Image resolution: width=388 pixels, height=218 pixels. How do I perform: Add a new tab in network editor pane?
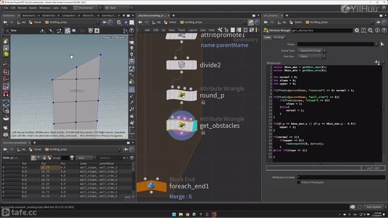click(x=173, y=16)
